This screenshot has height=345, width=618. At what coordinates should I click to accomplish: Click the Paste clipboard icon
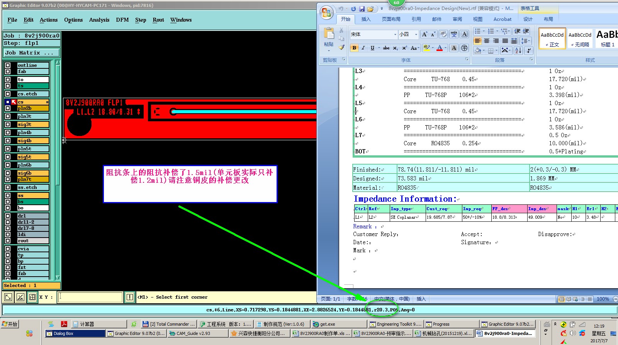(x=329, y=34)
